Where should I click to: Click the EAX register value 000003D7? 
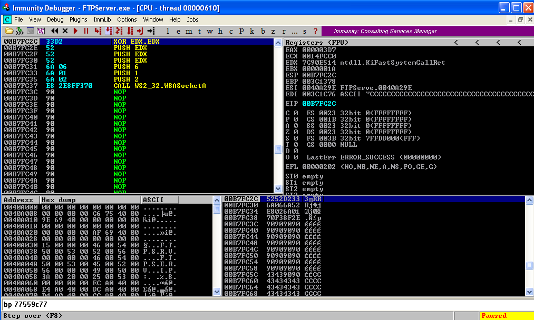pyautogui.click(x=319, y=50)
